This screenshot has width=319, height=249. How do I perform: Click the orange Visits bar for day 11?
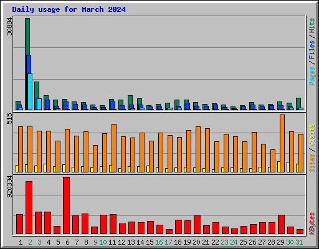[x=114, y=148]
